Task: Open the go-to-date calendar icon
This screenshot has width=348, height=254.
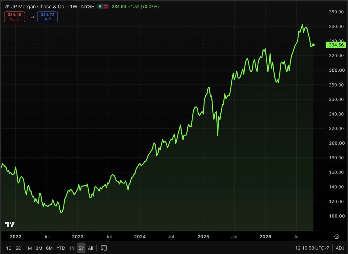Action: click(104, 248)
